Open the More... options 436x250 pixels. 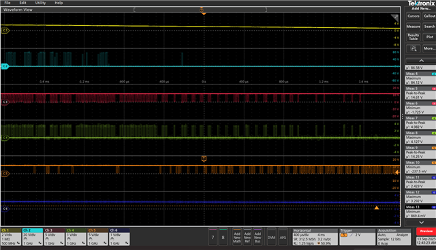coord(429,48)
